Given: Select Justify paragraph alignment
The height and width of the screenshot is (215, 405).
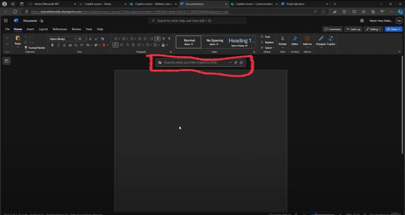Looking at the screenshot, I should click(133, 45).
